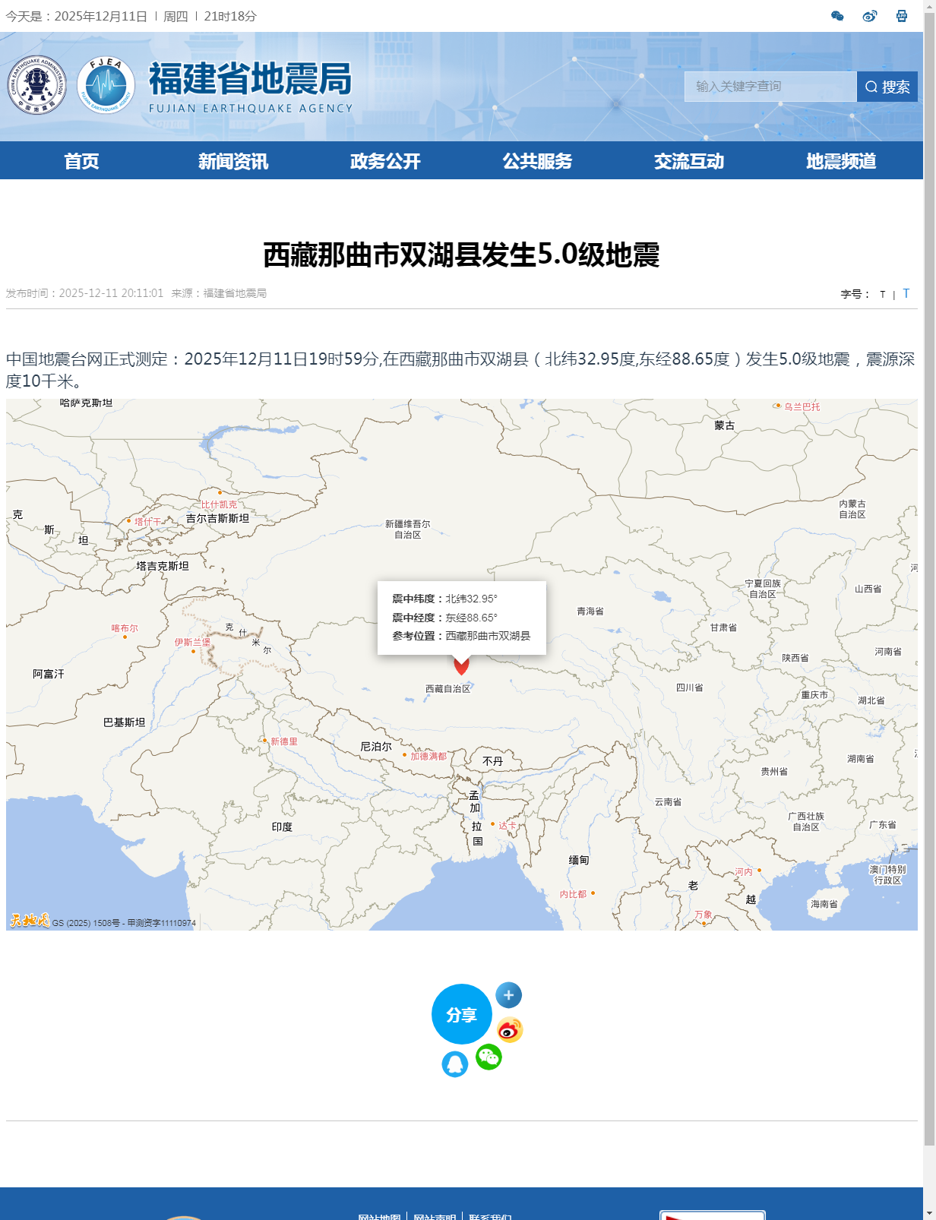Click the 伊斯兰堡 label on map
The width and height of the screenshot is (936, 1220).
(x=193, y=643)
